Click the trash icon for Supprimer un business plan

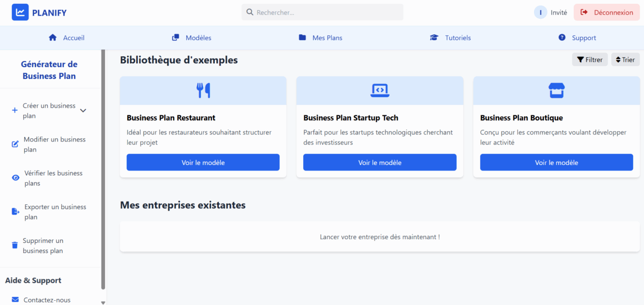tap(14, 246)
